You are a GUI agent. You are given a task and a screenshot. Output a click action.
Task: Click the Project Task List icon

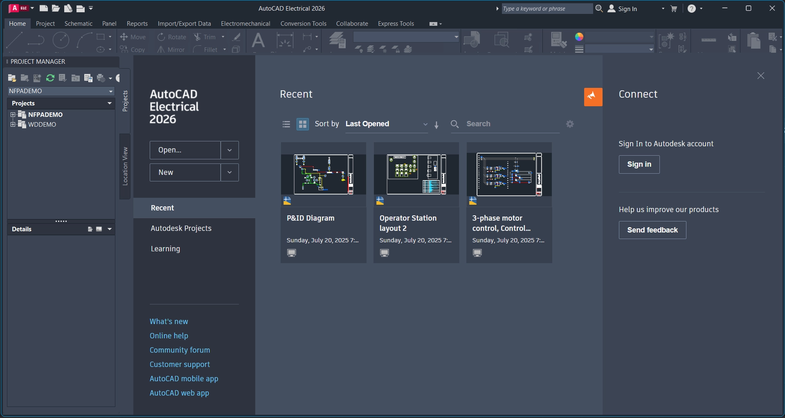coord(63,78)
